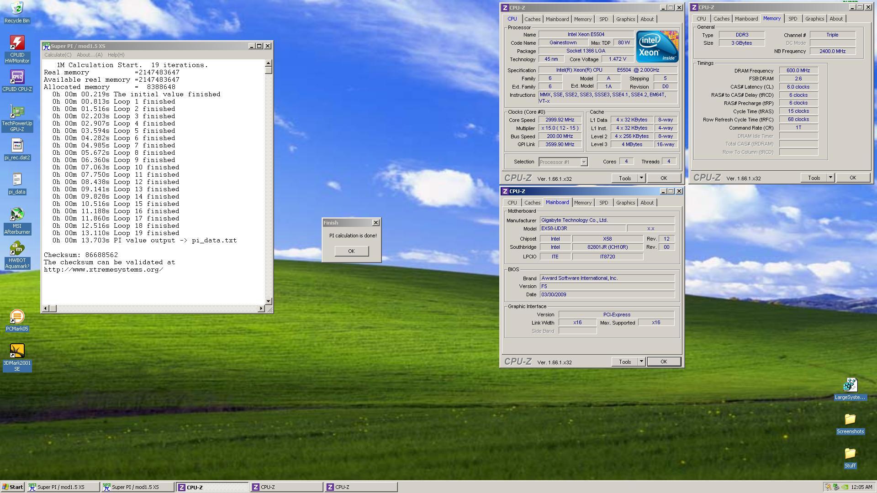Switch to second Super PI taskbar item
Image resolution: width=877 pixels, height=493 pixels.
pyautogui.click(x=137, y=487)
